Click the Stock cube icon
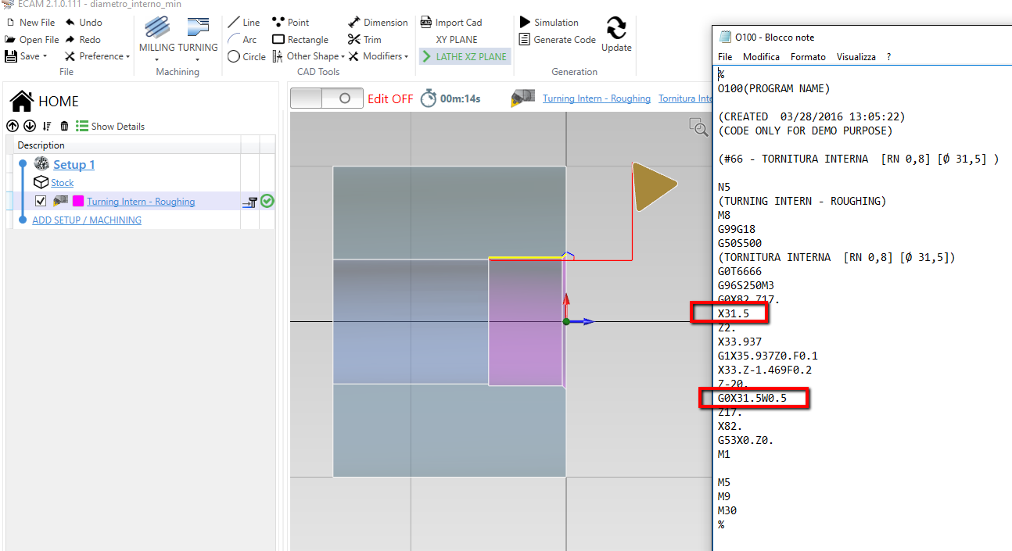The image size is (1012, 551). click(41, 182)
